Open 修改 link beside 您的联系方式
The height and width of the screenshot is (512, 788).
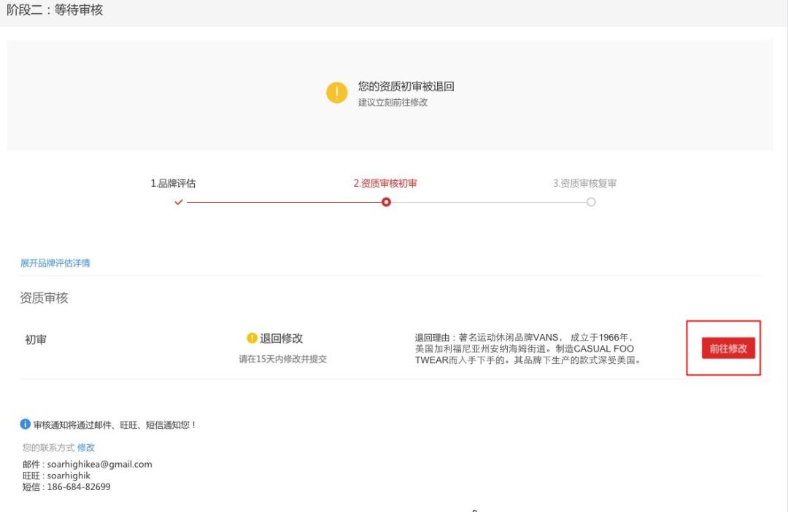pos(85,448)
